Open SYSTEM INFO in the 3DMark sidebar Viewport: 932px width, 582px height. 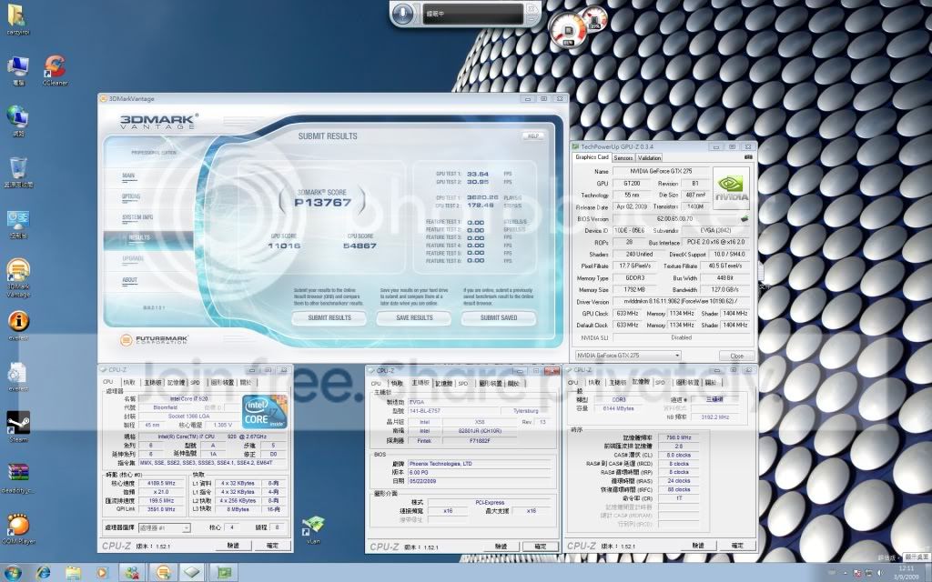(137, 216)
